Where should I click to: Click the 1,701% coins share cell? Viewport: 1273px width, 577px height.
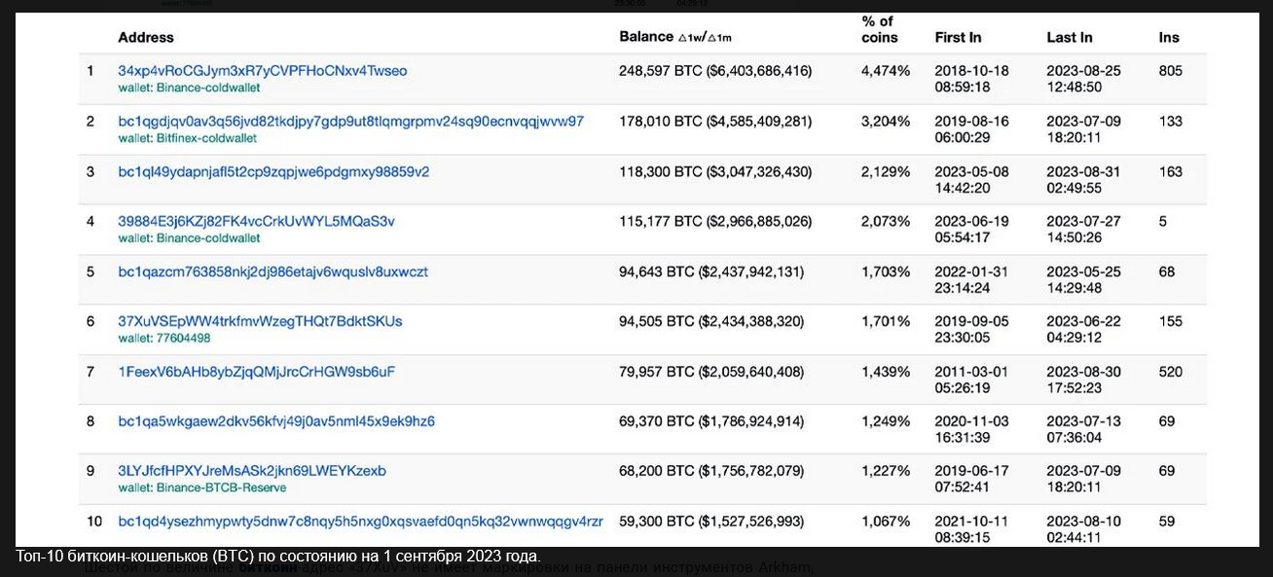[x=886, y=321]
